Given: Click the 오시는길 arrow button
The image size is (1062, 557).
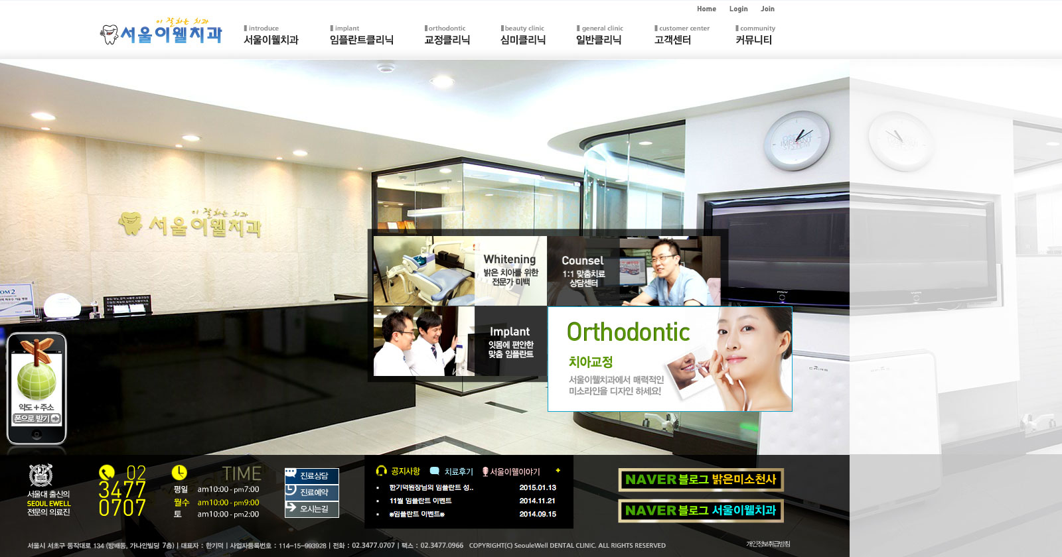Looking at the screenshot, I should (x=312, y=509).
